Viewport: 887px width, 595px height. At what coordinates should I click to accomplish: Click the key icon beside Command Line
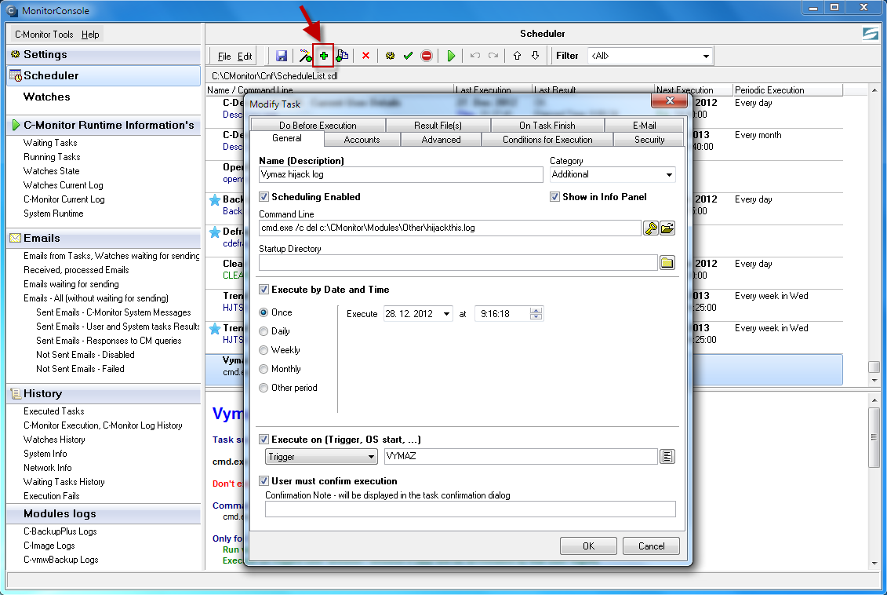(x=650, y=228)
